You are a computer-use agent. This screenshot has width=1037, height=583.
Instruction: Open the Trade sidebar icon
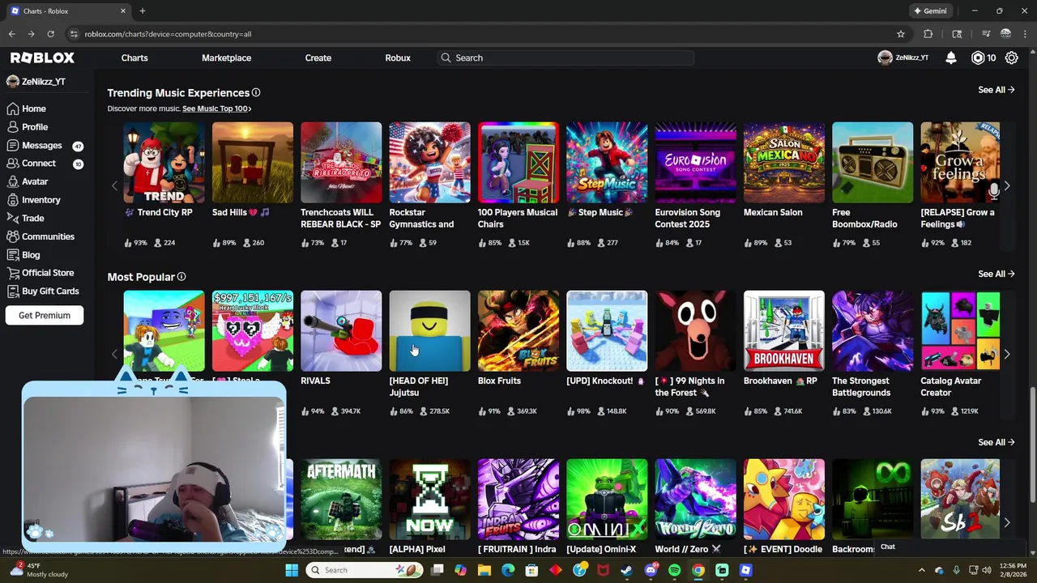click(x=13, y=218)
